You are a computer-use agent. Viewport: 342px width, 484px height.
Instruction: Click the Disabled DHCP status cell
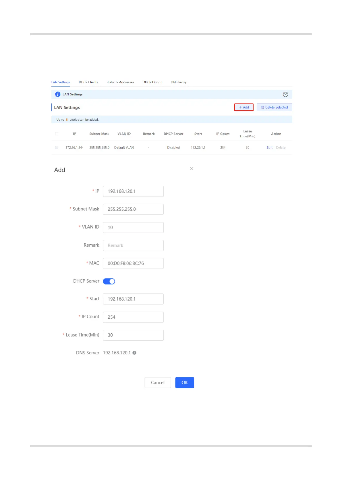point(173,147)
